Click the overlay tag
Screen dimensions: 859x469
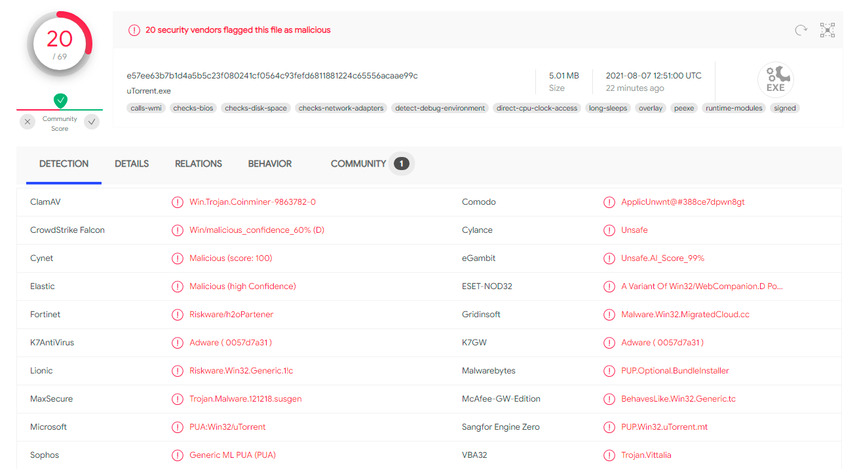click(651, 108)
